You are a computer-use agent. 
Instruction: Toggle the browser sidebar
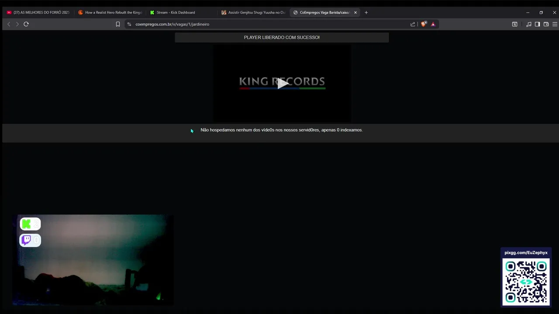(537, 24)
